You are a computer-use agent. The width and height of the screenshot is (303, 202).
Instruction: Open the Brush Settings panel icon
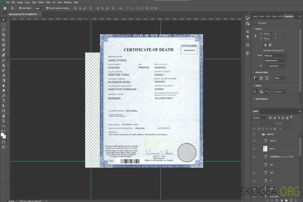pos(248,18)
